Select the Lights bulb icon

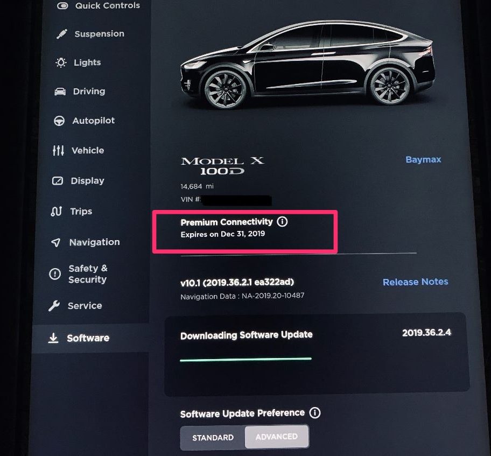pos(61,62)
